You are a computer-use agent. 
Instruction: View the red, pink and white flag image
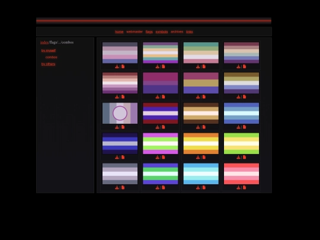(241, 174)
